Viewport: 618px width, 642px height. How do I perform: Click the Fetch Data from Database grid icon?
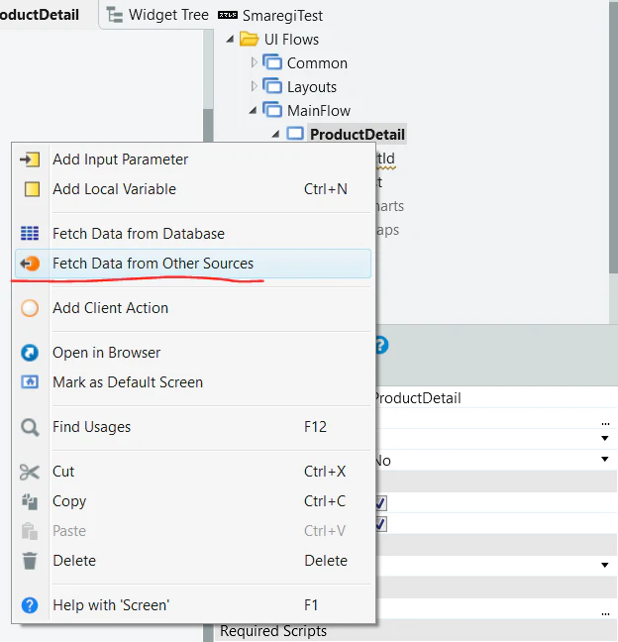tap(30, 234)
